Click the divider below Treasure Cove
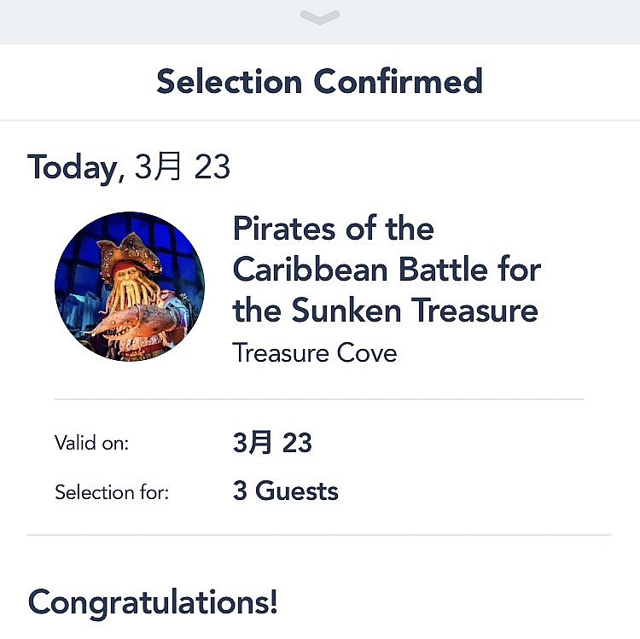This screenshot has height=639, width=640. tap(319, 399)
